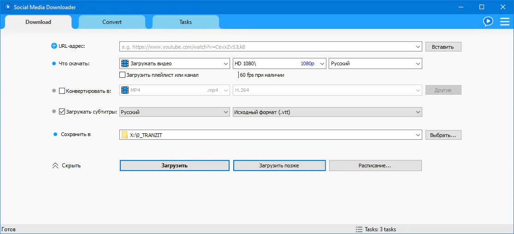Open the Исходный формат (.vtt) dropdown
This screenshot has width=514, height=234.
tap(418, 112)
